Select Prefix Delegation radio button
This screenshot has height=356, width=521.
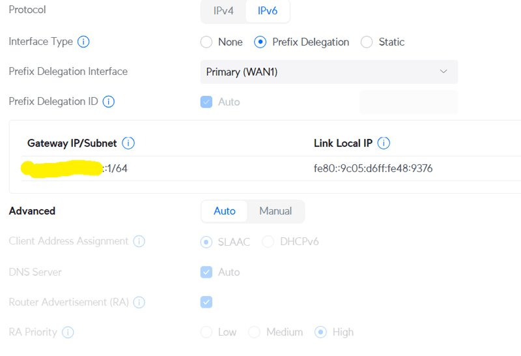(260, 42)
